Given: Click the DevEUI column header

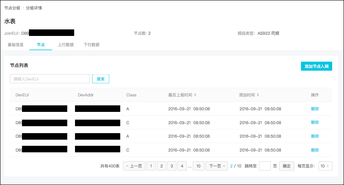Looking at the screenshot, I should pos(22,95).
